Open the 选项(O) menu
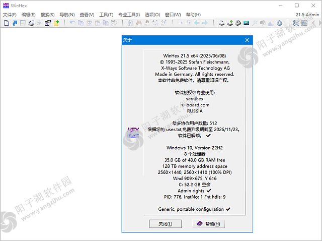 pos(152,15)
